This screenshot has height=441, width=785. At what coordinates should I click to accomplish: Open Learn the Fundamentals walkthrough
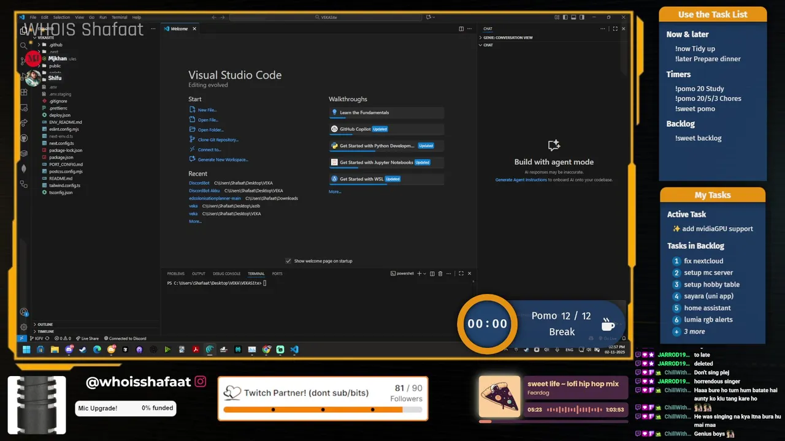[x=386, y=113]
